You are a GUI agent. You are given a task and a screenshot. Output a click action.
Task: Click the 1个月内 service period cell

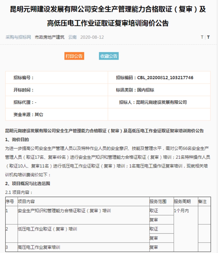181,211
